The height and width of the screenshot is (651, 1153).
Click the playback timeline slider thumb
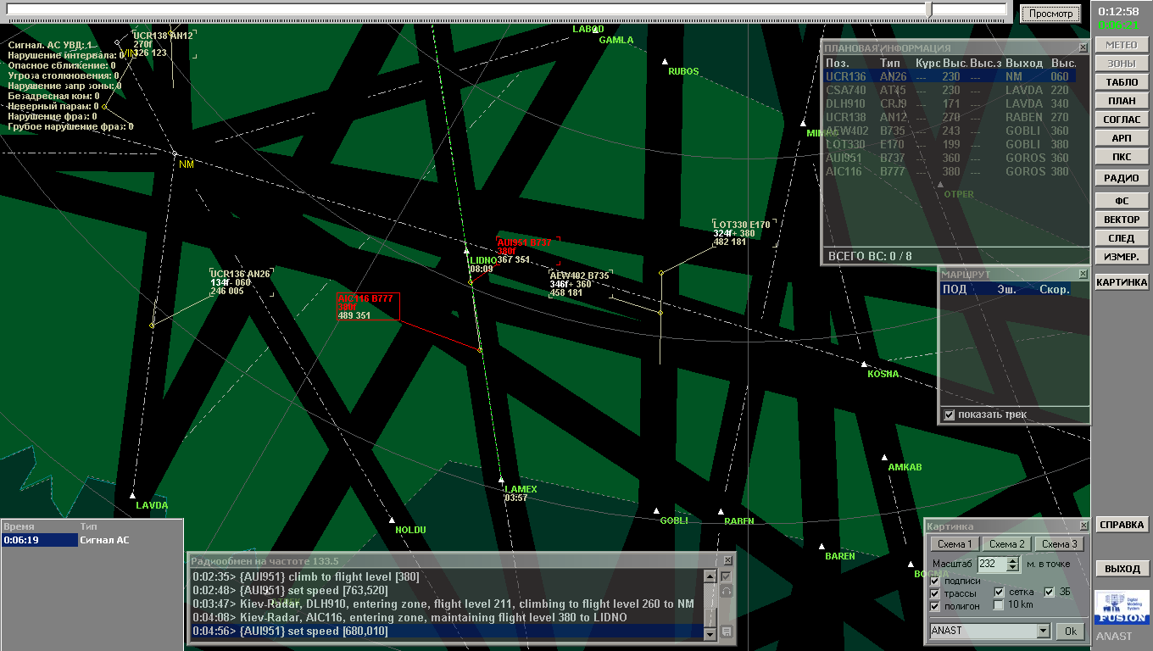point(929,9)
